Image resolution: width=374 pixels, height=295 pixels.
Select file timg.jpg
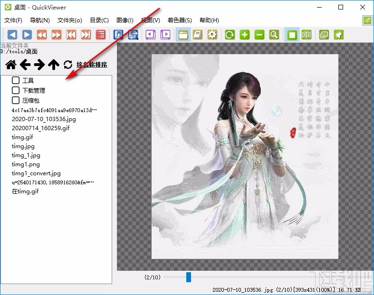point(23,146)
